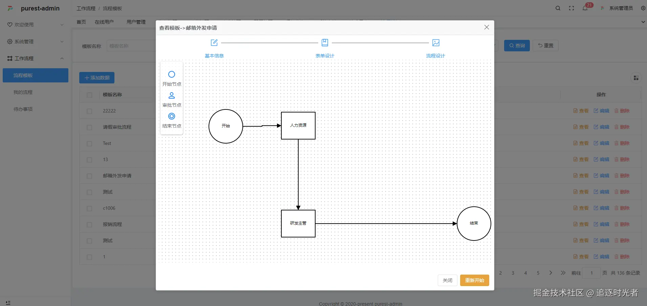The image size is (647, 306).
Task: Open the settings gear in the top bar
Action: (643, 8)
